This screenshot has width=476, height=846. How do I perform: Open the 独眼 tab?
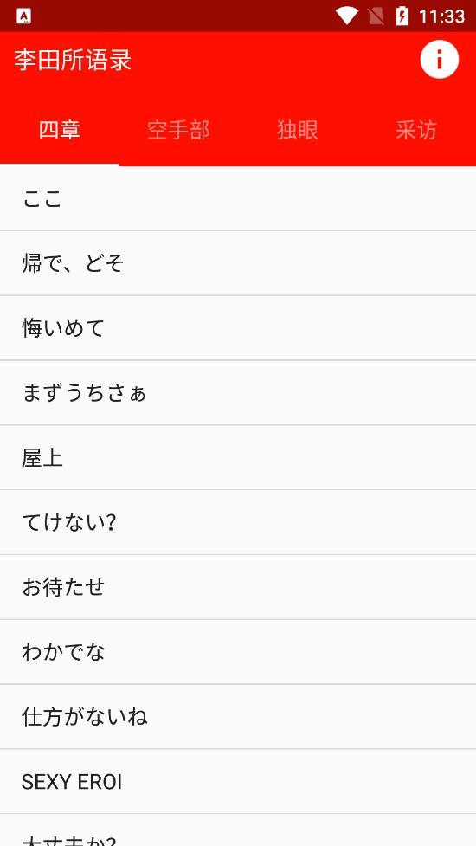[298, 130]
